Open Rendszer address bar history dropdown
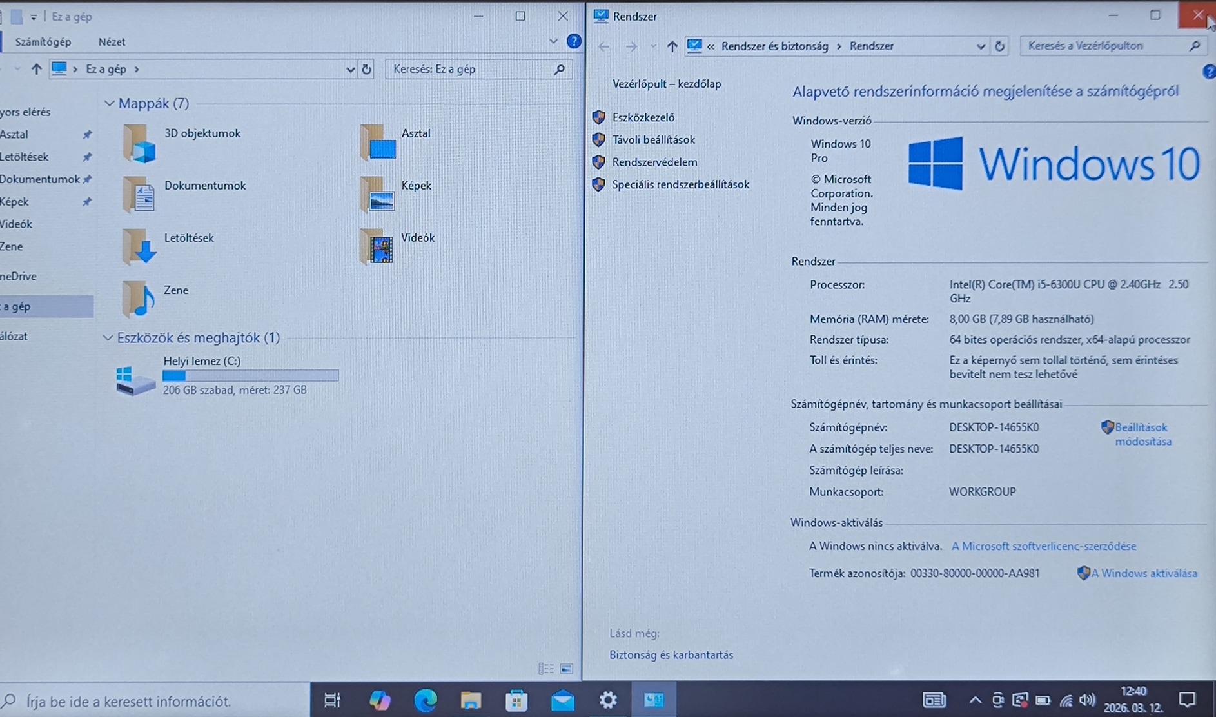1216x717 pixels. [x=981, y=46]
